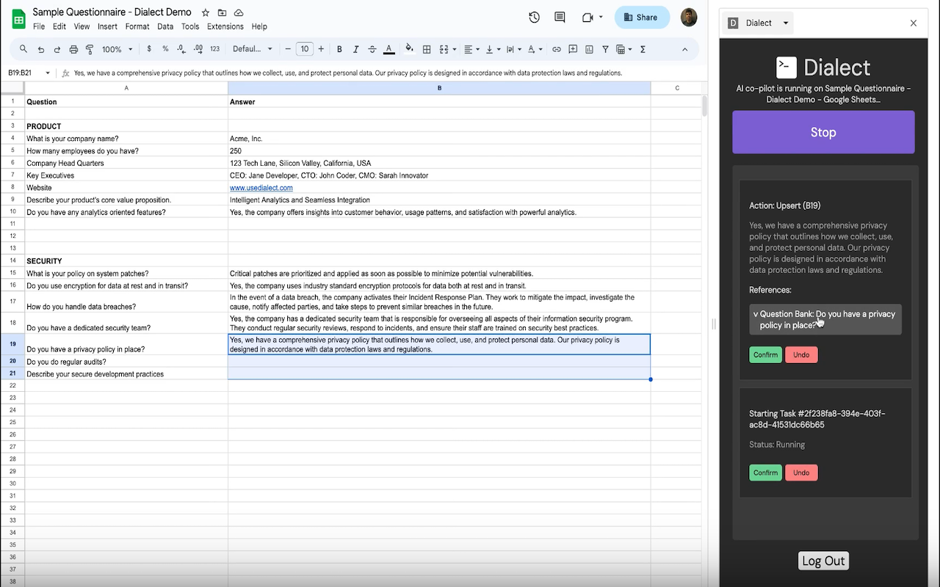This screenshot has width=940, height=587.
Task: Toggle italic formatting
Action: [355, 49]
